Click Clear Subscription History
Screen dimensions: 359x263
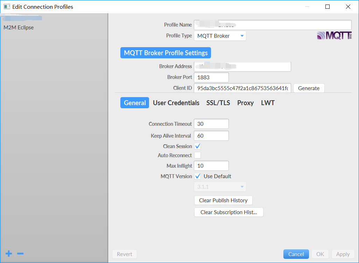tap(228, 212)
